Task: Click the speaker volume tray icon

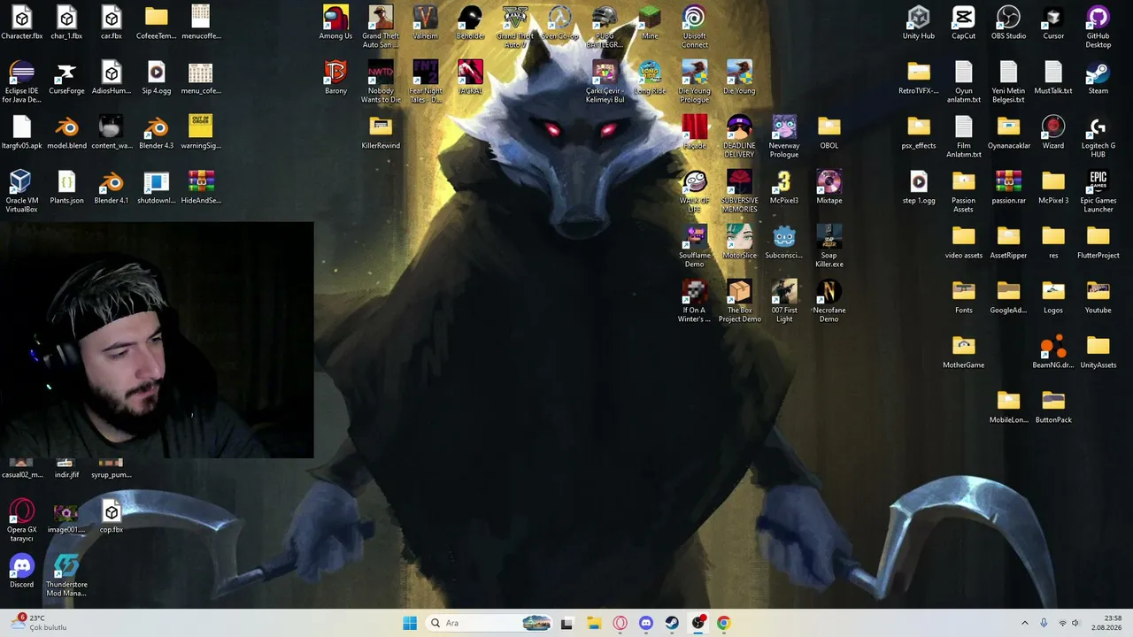Action: click(1076, 623)
